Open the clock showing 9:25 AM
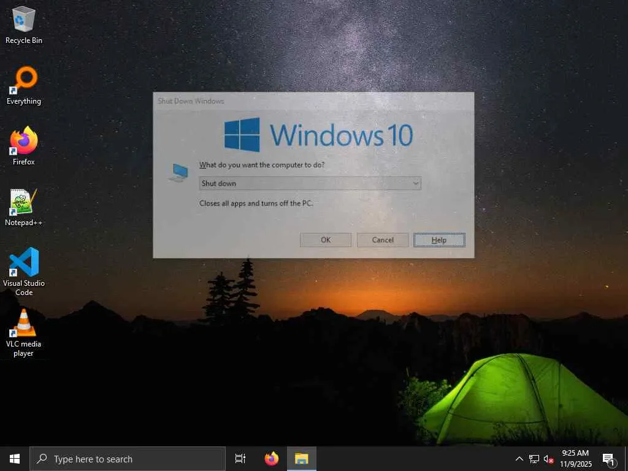 coord(575,459)
